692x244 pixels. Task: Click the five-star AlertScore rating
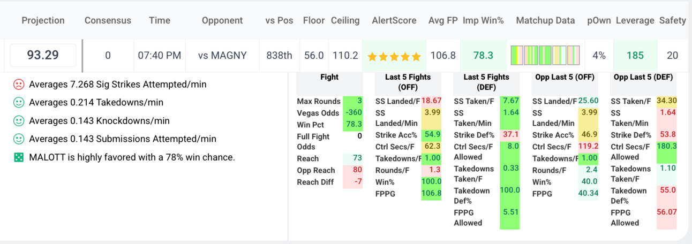click(394, 56)
